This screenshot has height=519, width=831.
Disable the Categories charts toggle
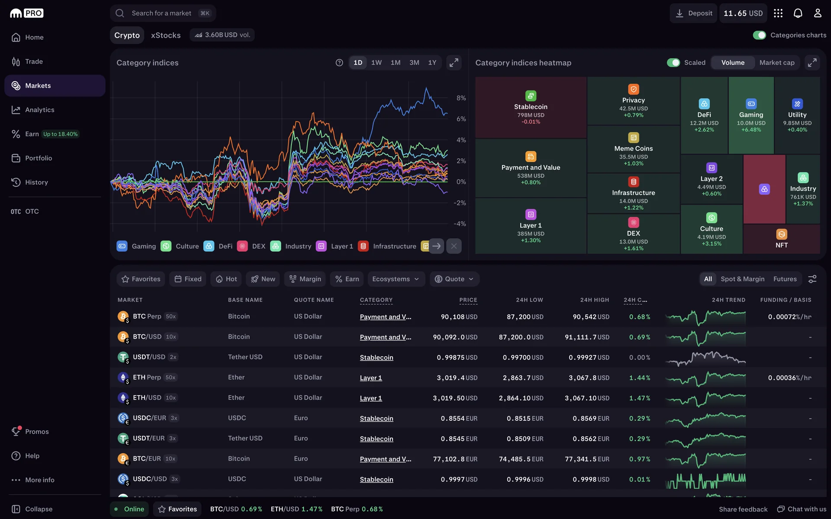click(x=759, y=35)
